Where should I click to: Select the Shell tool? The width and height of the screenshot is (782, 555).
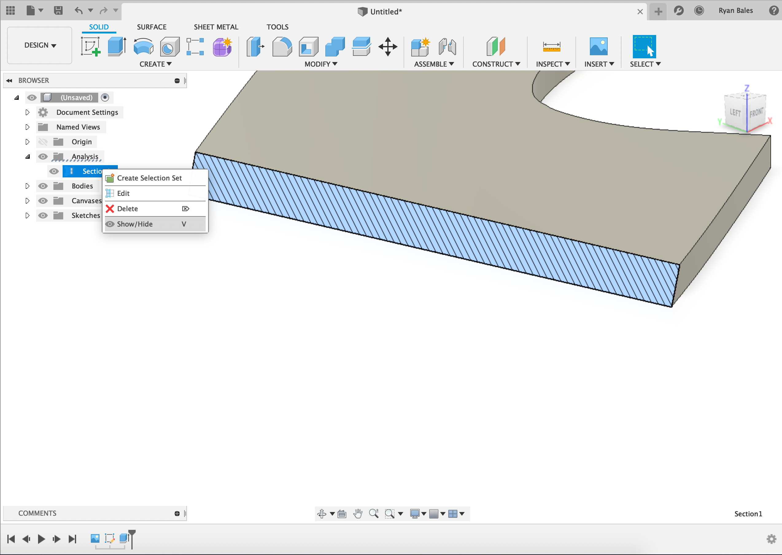(x=308, y=46)
